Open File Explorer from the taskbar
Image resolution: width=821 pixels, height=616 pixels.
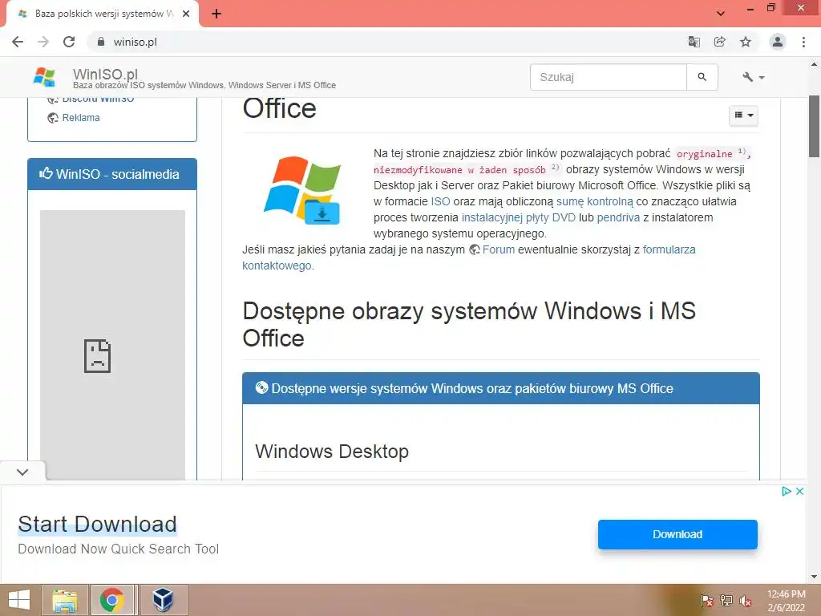[x=65, y=600]
